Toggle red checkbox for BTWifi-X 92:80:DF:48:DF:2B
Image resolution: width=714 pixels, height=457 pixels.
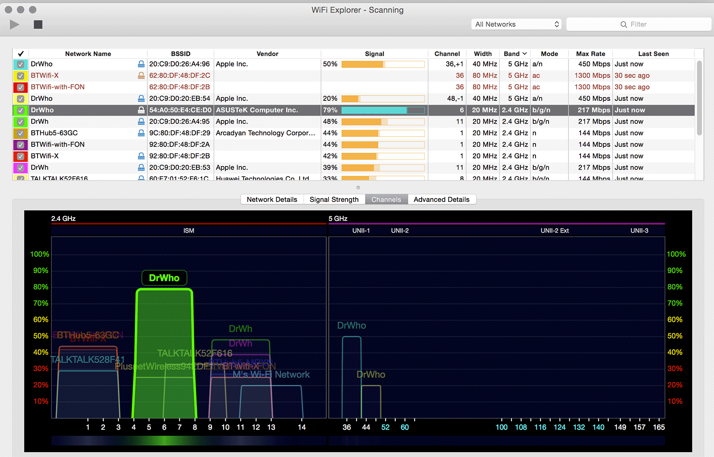point(21,156)
